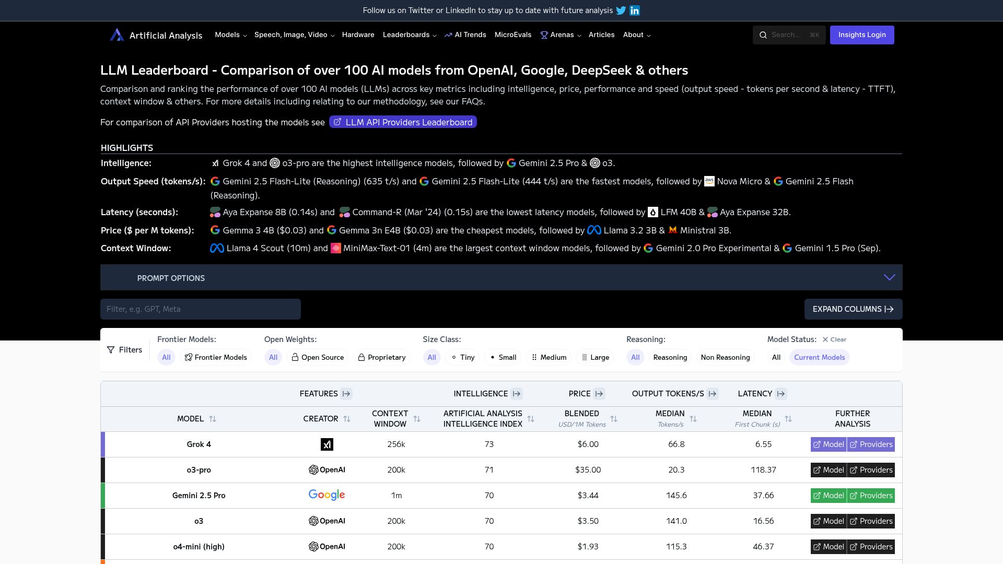Open AI Trends page

coord(465,35)
